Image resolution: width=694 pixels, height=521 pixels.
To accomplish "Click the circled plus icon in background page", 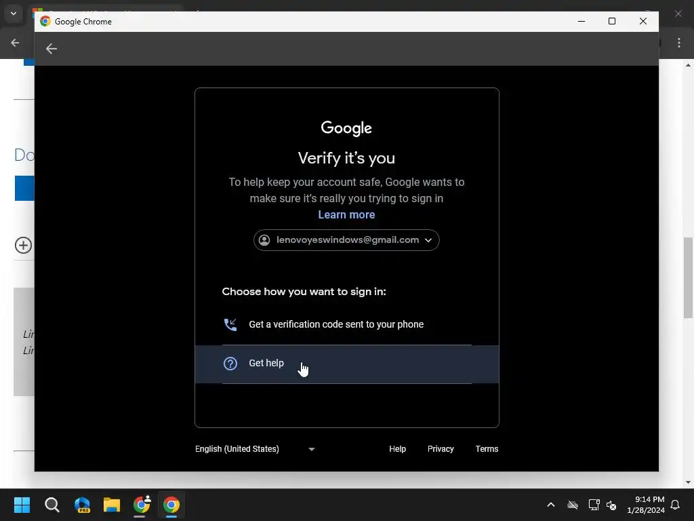I will [x=24, y=245].
